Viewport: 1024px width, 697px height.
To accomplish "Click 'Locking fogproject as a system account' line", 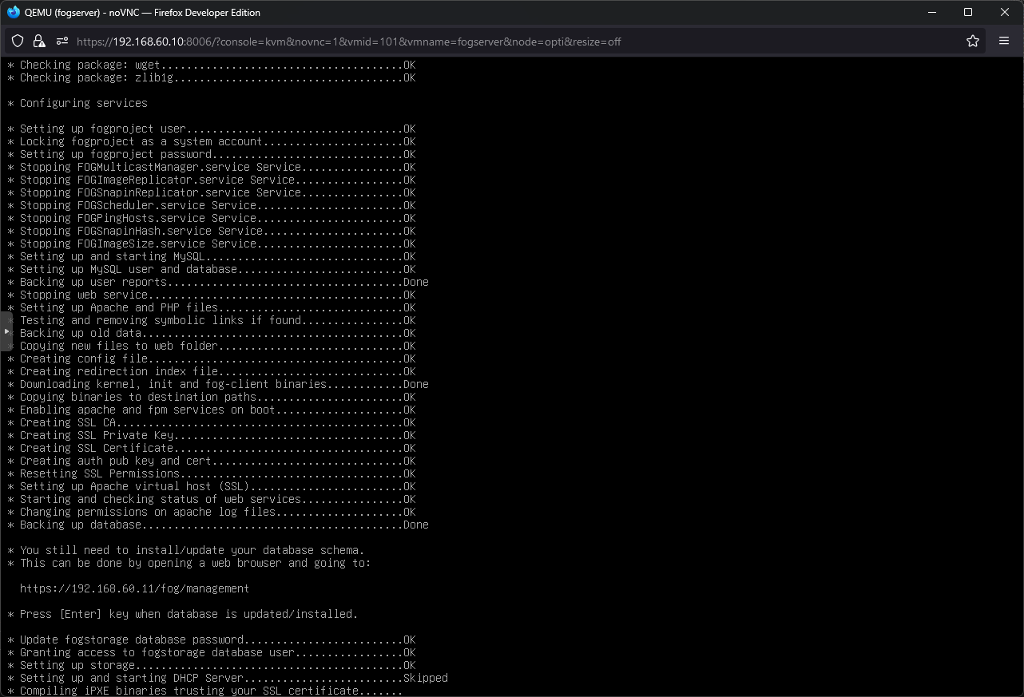I will (x=212, y=141).
